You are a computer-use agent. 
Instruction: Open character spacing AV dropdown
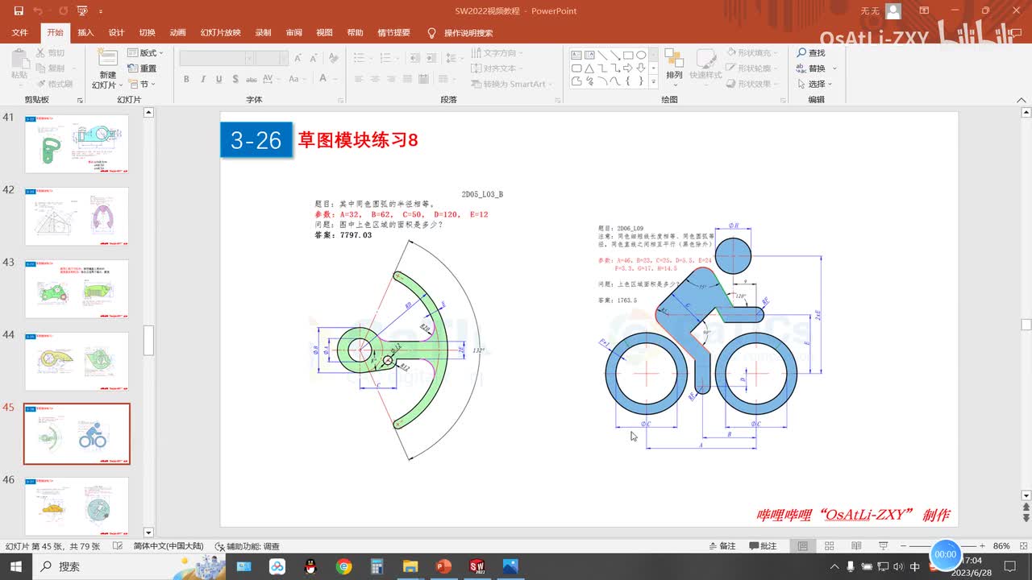[x=272, y=79]
